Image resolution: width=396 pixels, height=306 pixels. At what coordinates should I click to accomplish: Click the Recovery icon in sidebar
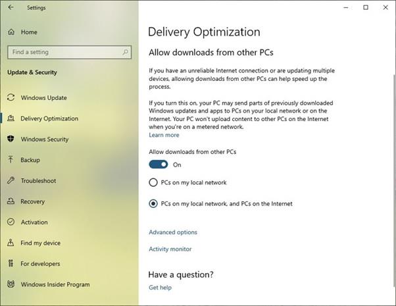11,202
